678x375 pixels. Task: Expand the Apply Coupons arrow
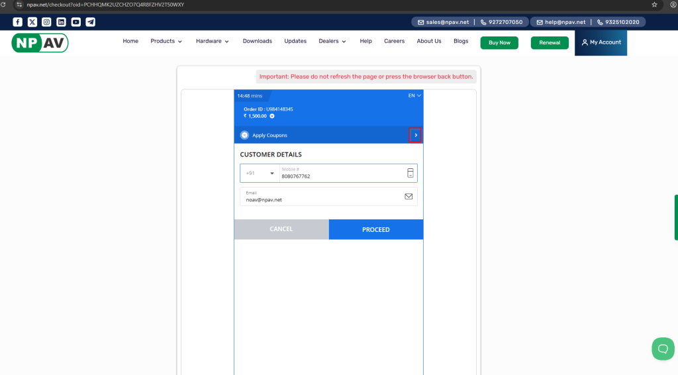pyautogui.click(x=415, y=135)
